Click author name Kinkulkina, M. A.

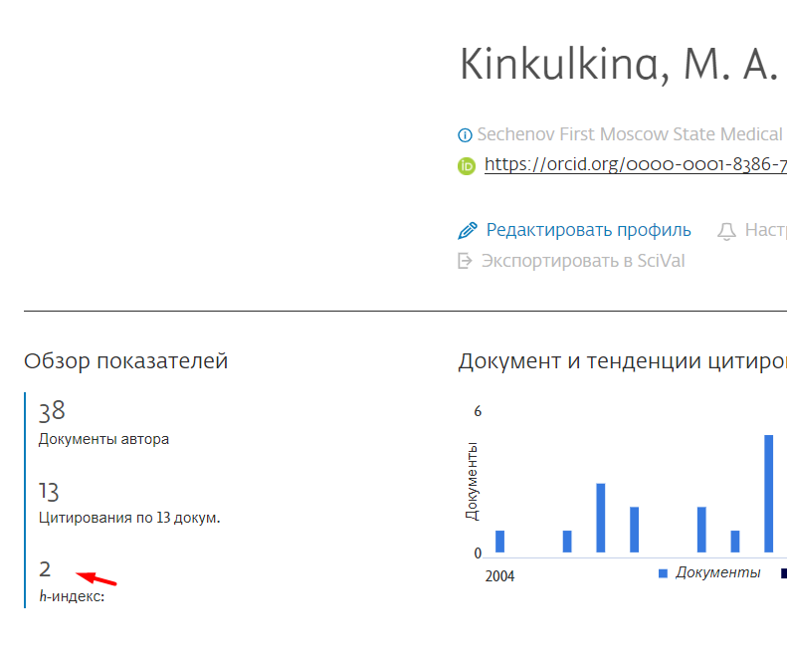(619, 65)
